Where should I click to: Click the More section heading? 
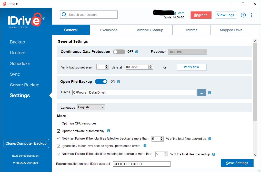tap(62, 116)
